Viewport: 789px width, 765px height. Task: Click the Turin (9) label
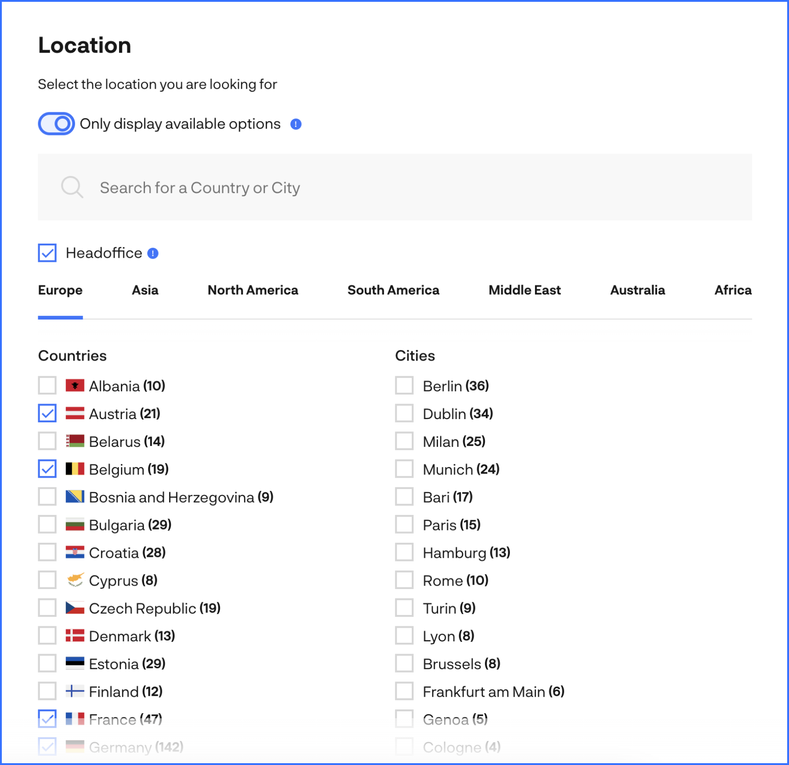(x=449, y=608)
